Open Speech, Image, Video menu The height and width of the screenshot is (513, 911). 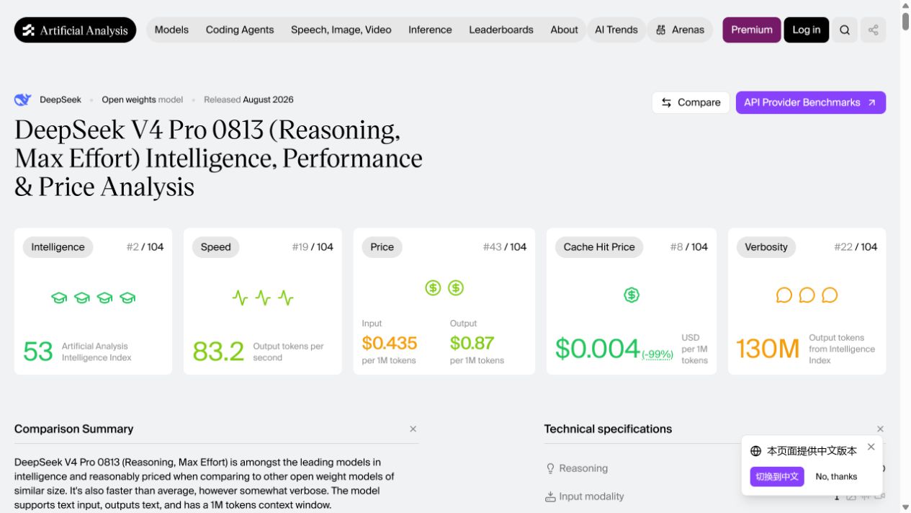341,30
